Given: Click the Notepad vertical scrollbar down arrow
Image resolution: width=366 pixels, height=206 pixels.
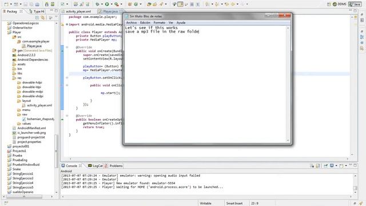Looking at the screenshot, I should pos(288,141).
